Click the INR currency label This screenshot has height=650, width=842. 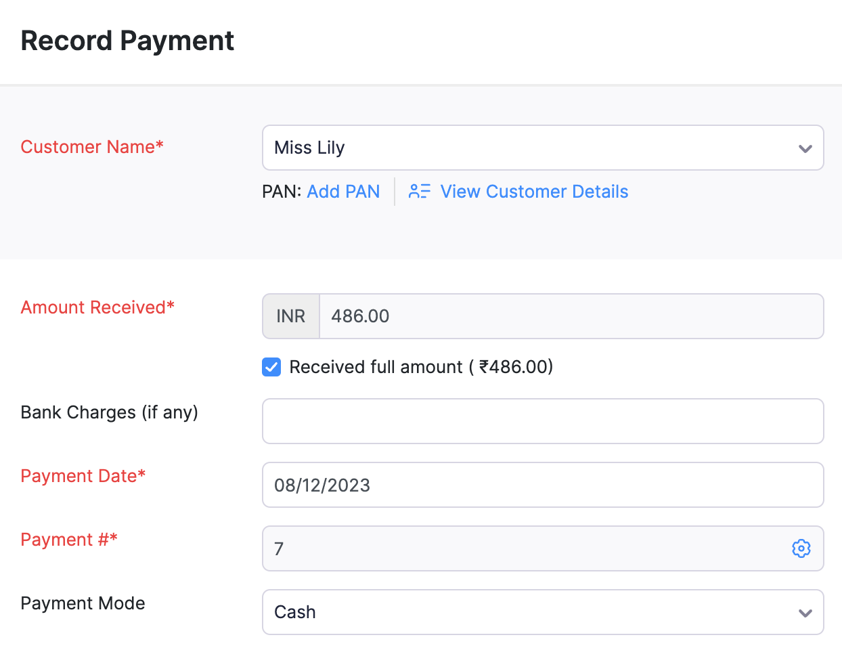click(x=290, y=316)
